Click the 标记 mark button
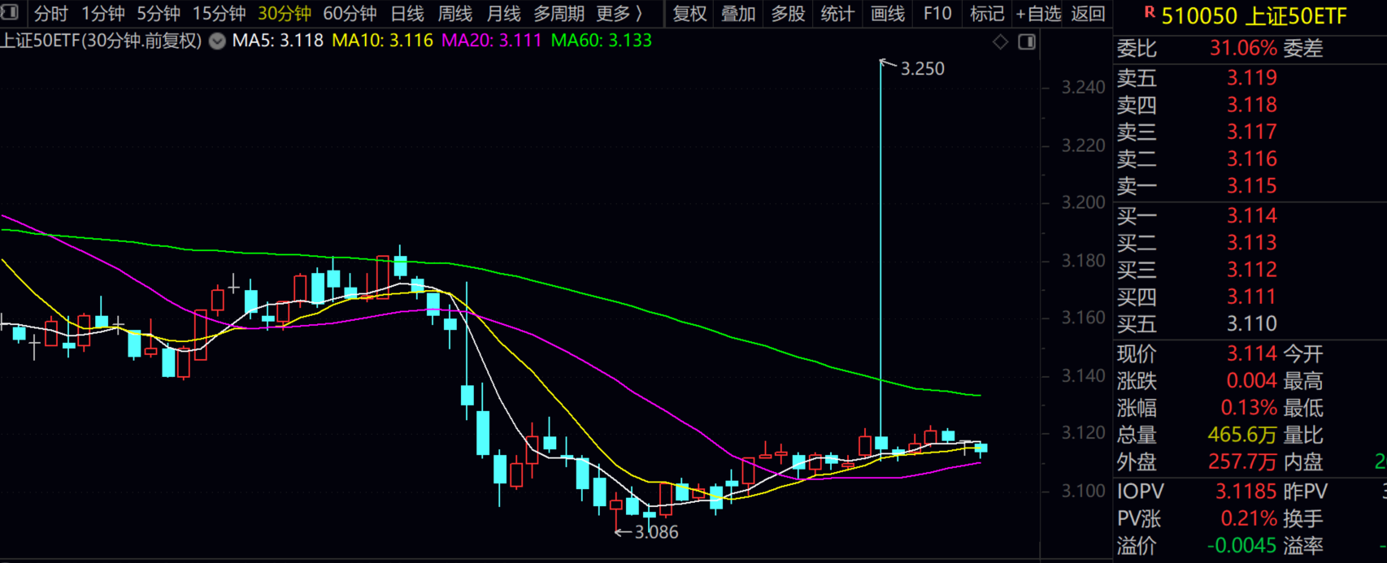The width and height of the screenshot is (1387, 563). [x=987, y=14]
